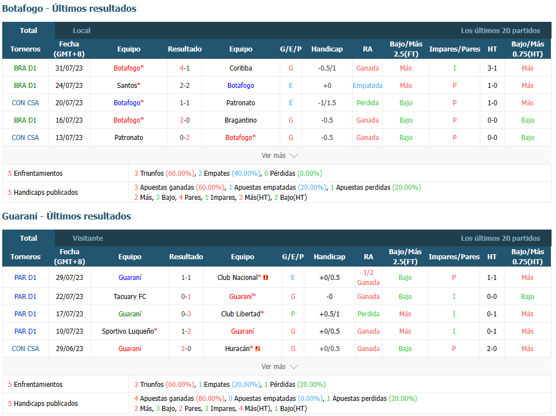Open Bragantino team link

tap(241, 120)
